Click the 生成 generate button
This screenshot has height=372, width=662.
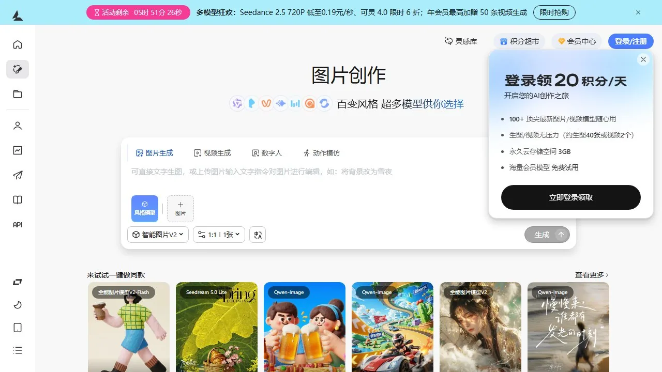[x=547, y=235]
